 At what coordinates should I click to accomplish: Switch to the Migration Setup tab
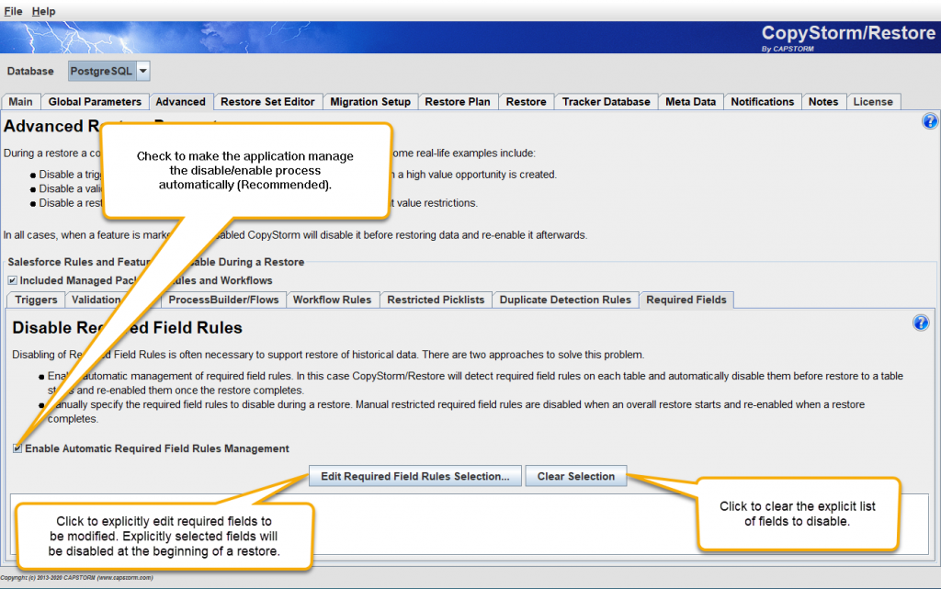click(370, 101)
